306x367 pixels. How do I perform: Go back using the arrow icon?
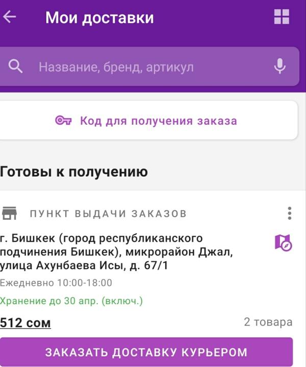10,17
